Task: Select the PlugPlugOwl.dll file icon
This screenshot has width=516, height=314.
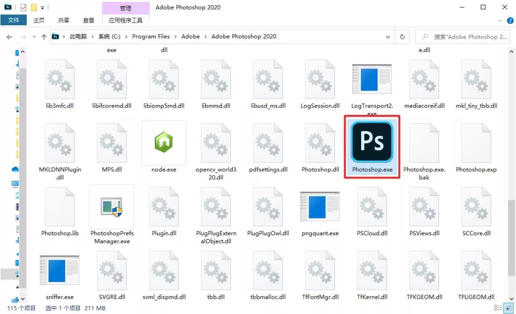Action: pos(268,207)
